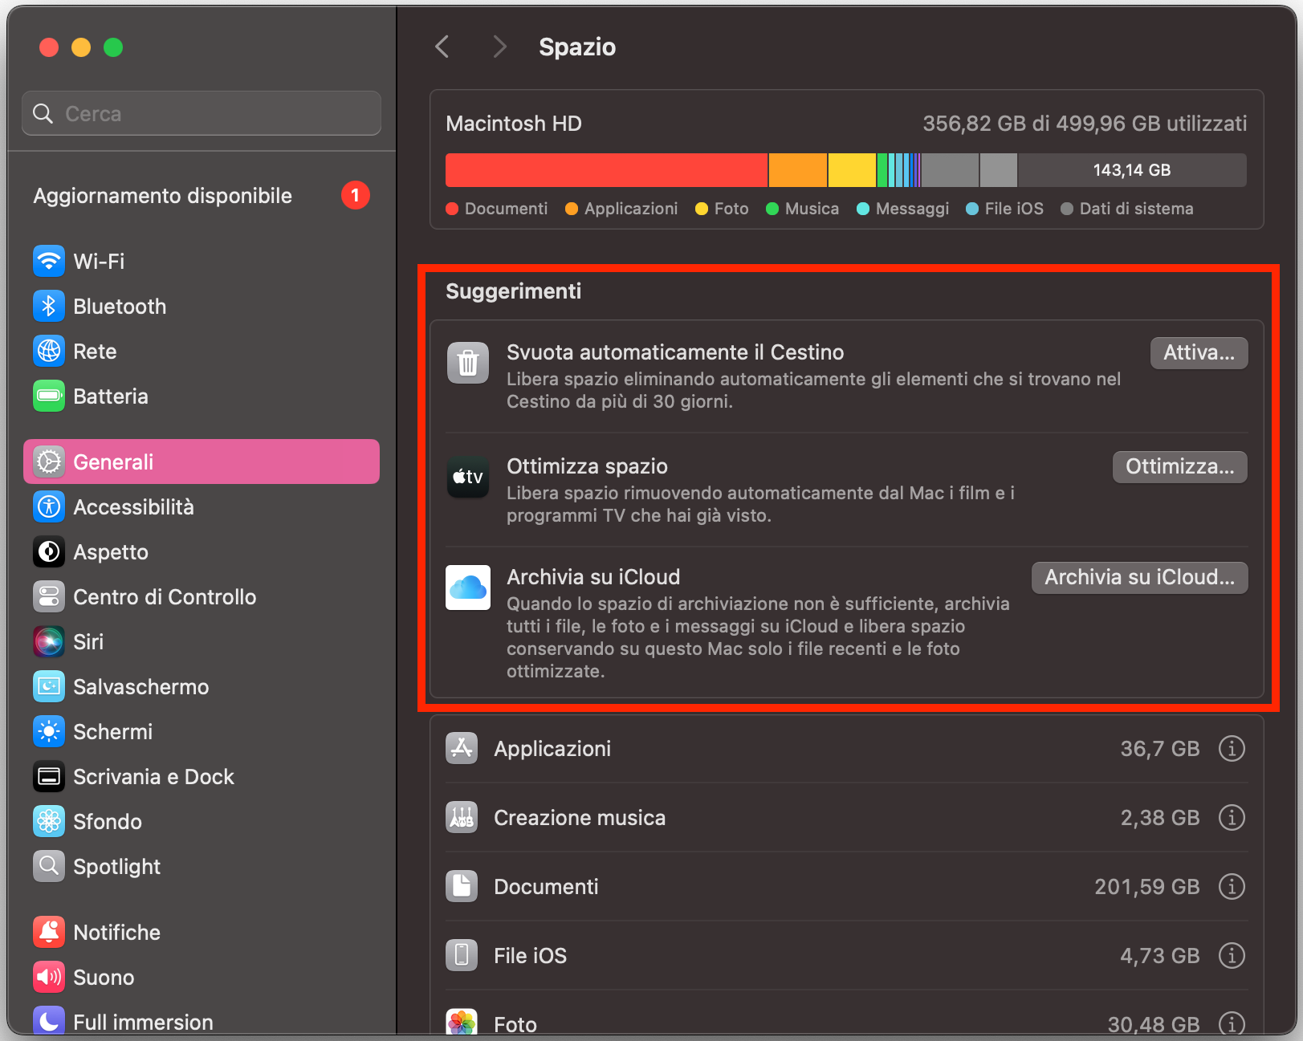The height and width of the screenshot is (1041, 1303).
Task: Click the red update badge 1
Action: pos(355,195)
